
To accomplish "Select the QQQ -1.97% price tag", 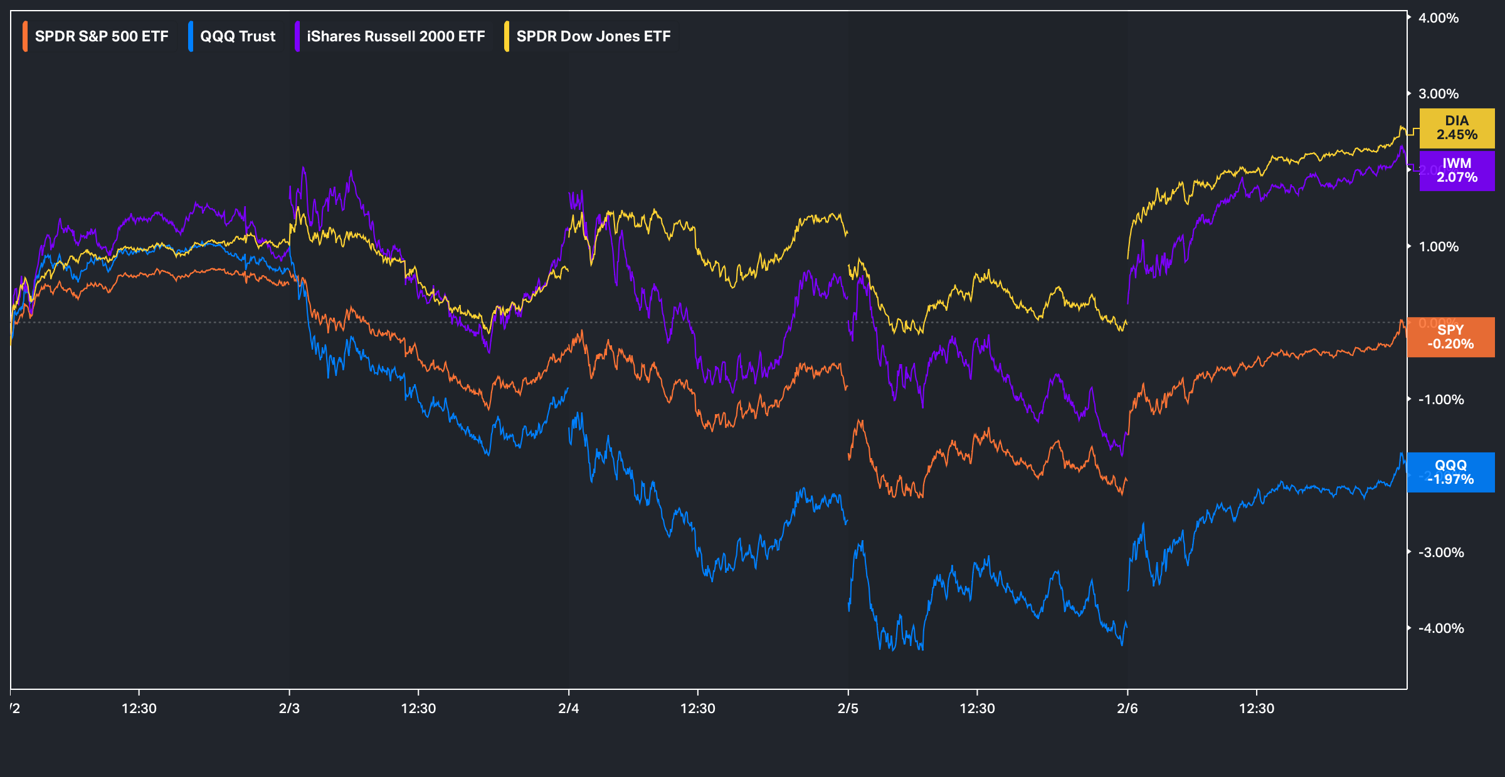I will click(1450, 472).
